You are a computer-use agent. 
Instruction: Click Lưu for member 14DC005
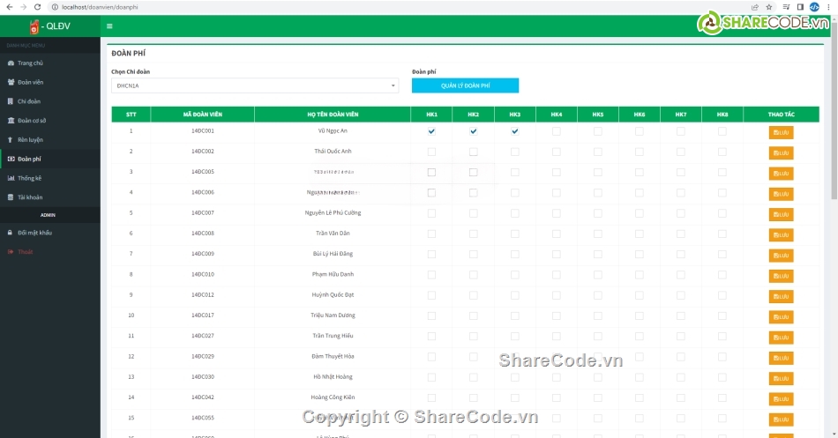(x=781, y=174)
